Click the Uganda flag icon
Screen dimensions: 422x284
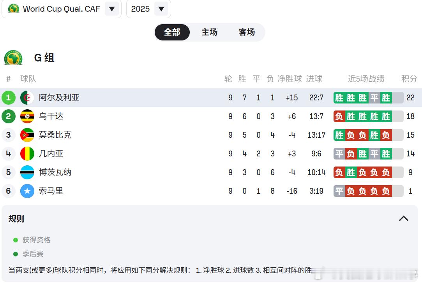click(27, 116)
